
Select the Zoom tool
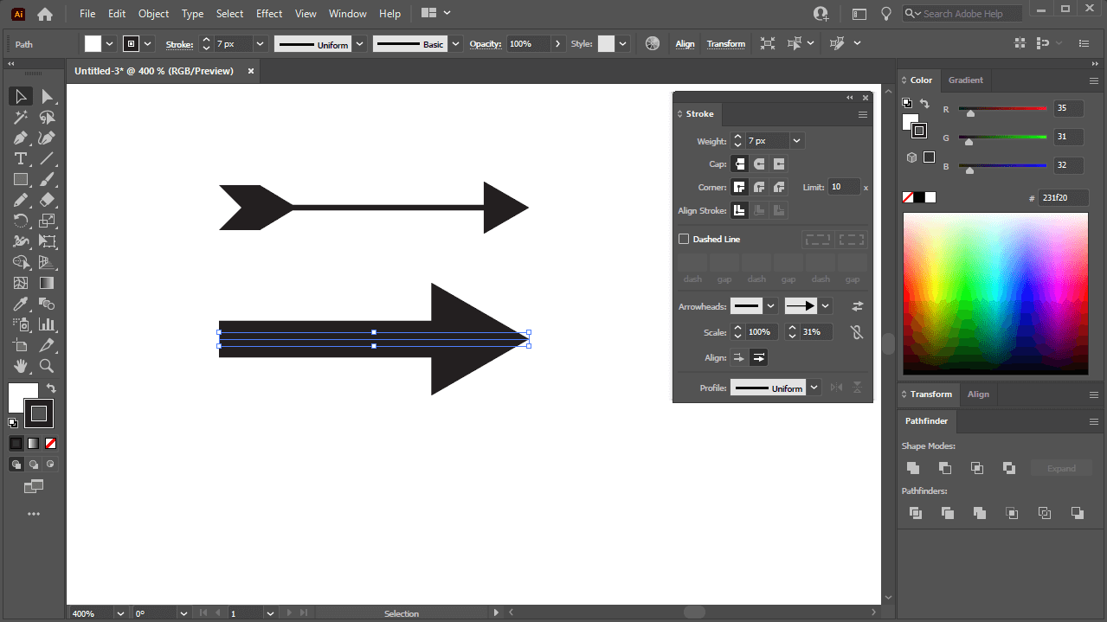[48, 366]
